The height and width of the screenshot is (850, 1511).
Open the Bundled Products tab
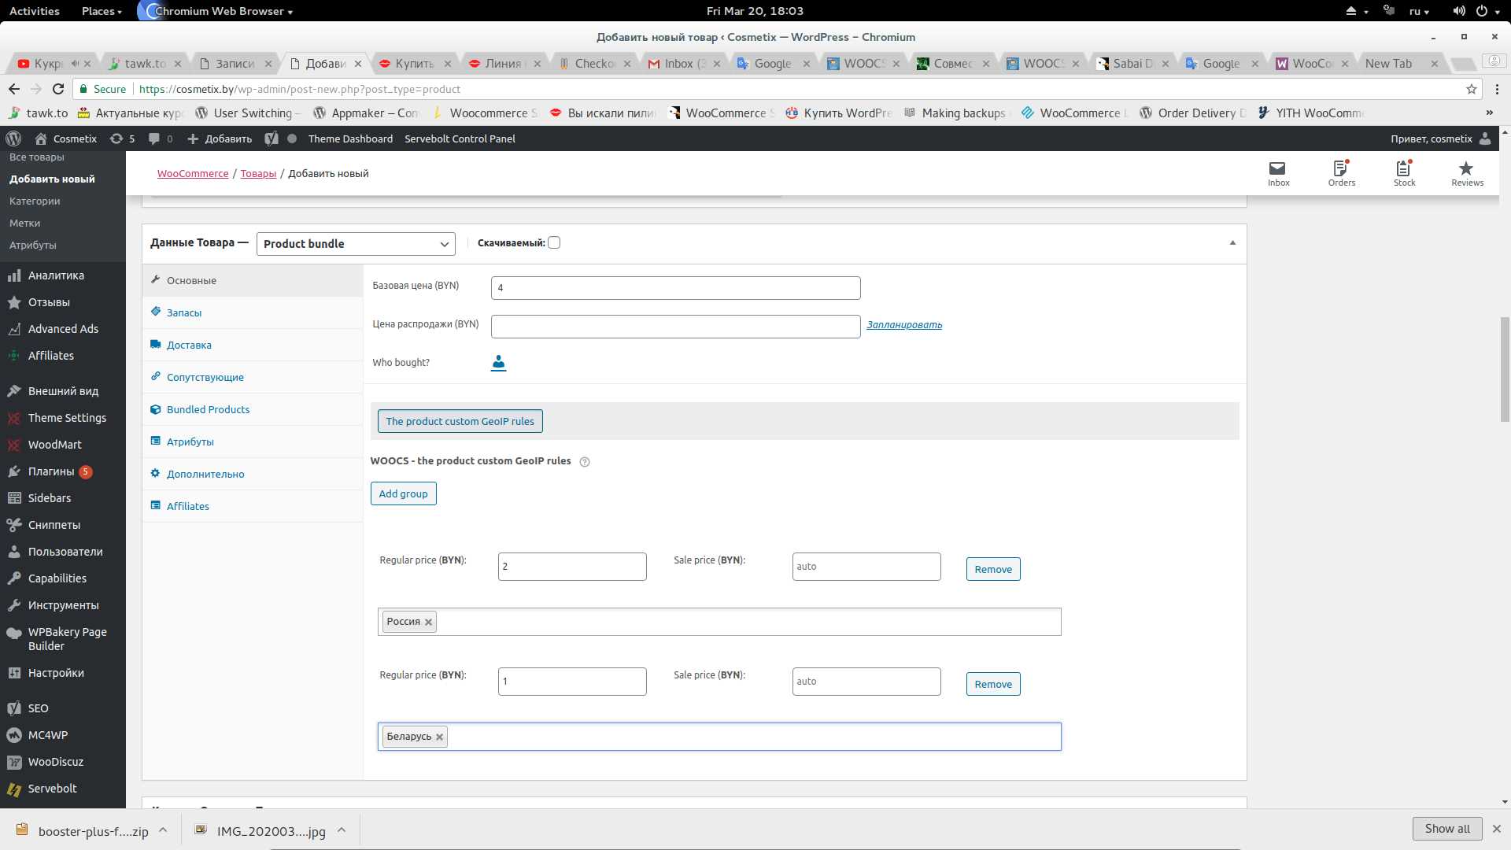(x=208, y=409)
